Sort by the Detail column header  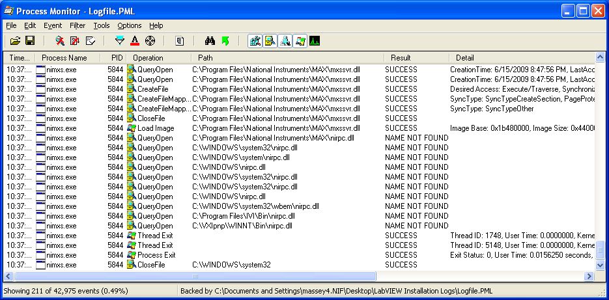point(522,58)
